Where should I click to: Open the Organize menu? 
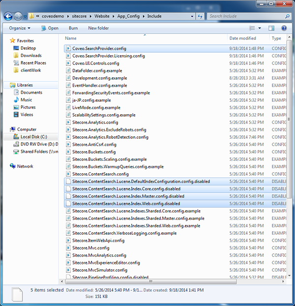point(20,28)
